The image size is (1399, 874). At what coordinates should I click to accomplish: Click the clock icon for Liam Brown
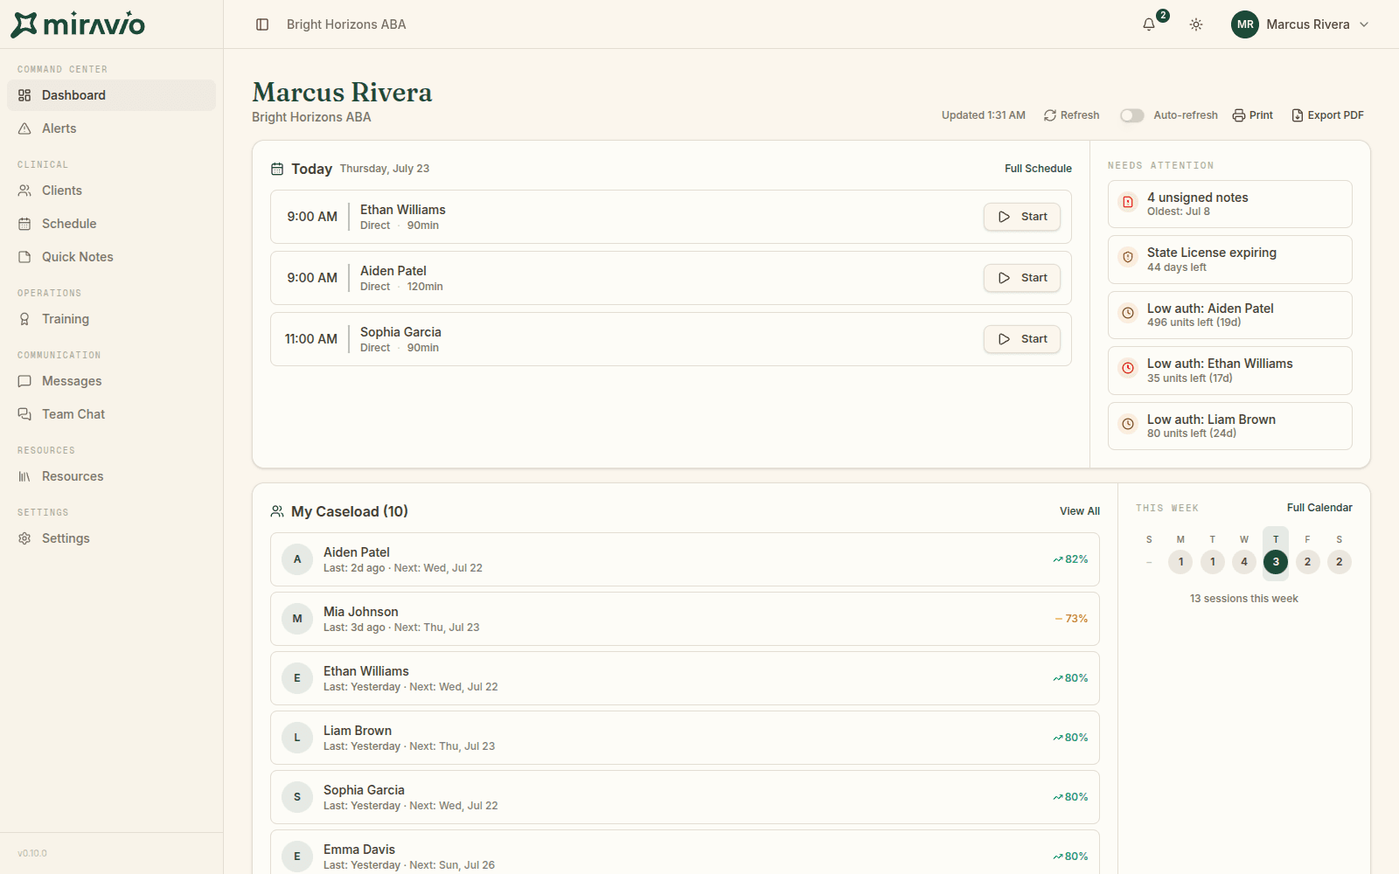pyautogui.click(x=1128, y=424)
